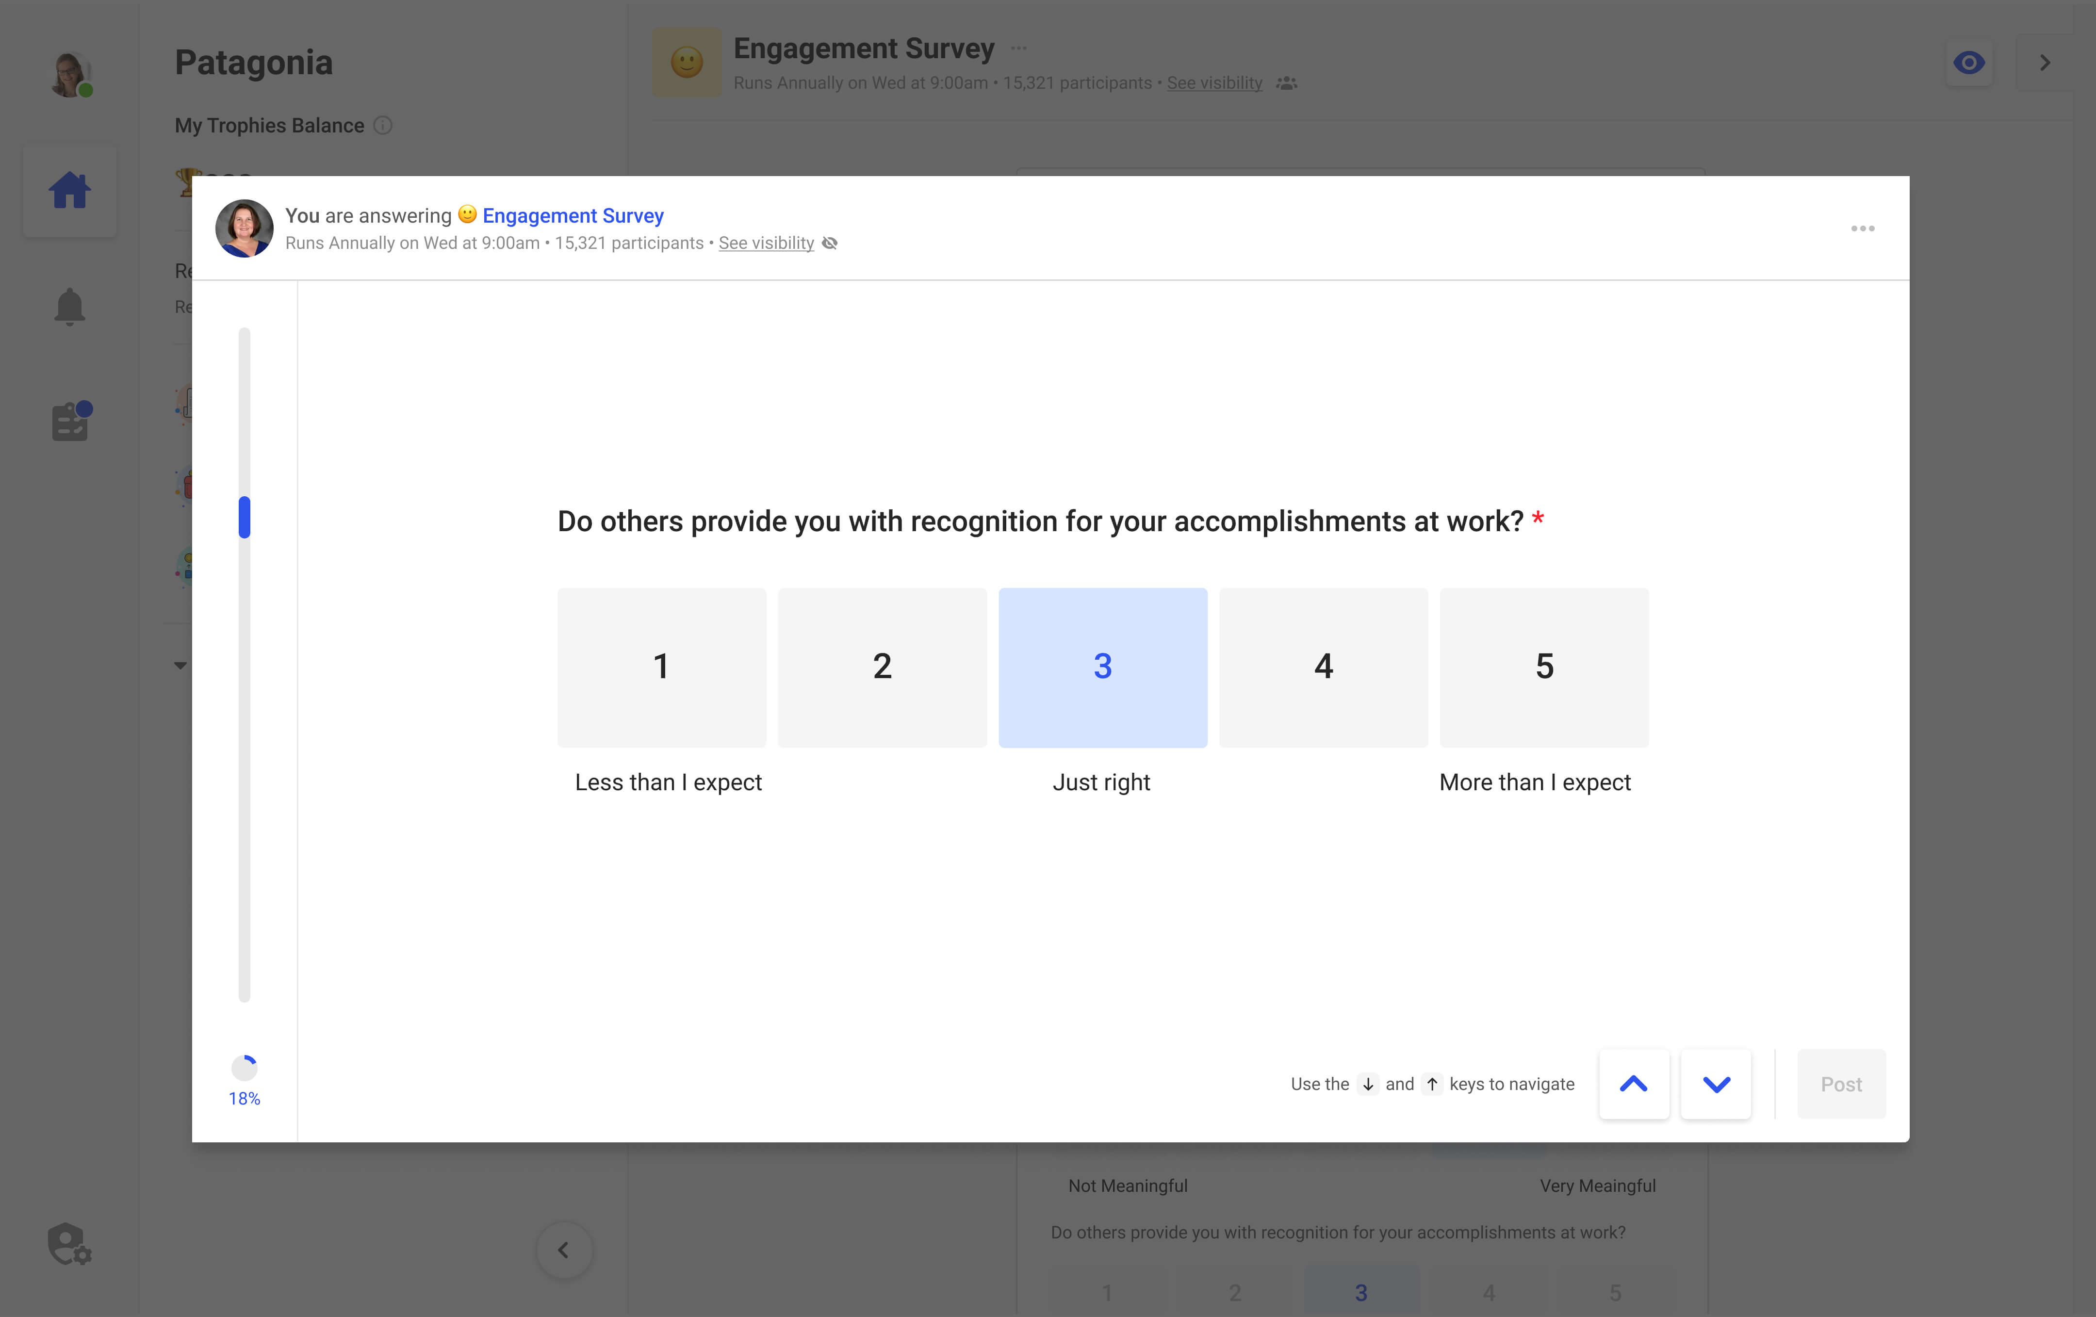
Task: Open the tasks checklist icon in sidebar
Action: tap(71, 421)
